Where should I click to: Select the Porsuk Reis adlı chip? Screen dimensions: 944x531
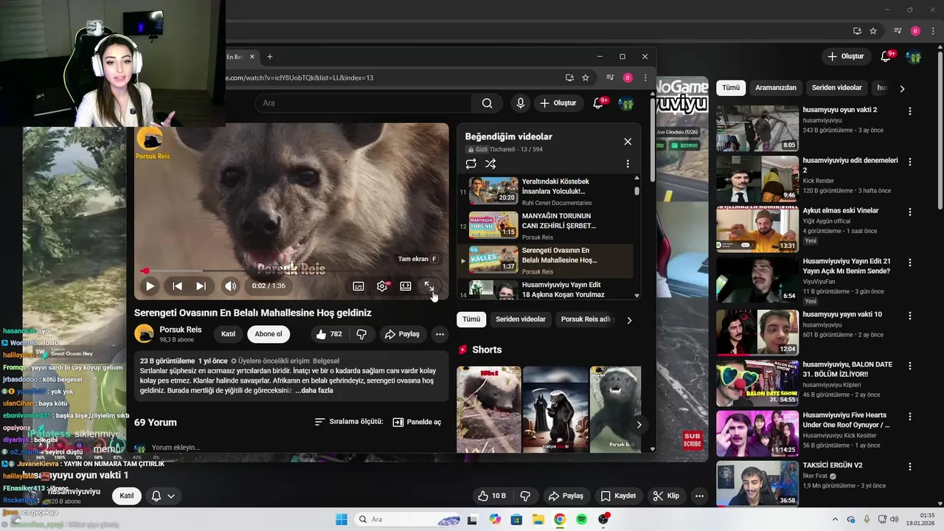click(586, 319)
